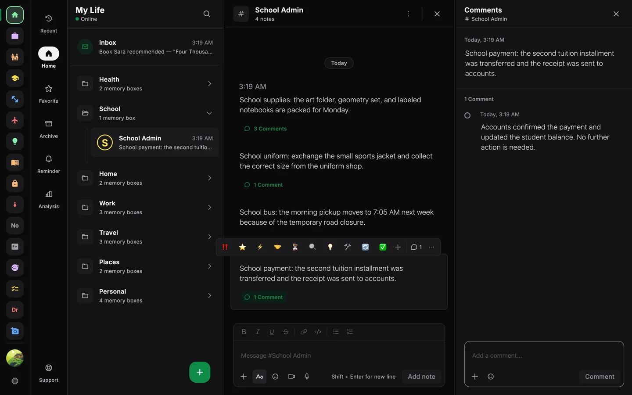Select the School Admin memory box

tap(155, 143)
